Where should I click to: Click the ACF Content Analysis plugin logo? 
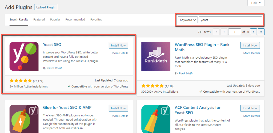click(156, 119)
